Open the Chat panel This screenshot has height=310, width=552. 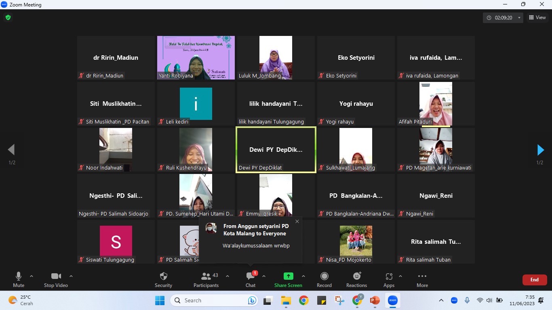(251, 280)
